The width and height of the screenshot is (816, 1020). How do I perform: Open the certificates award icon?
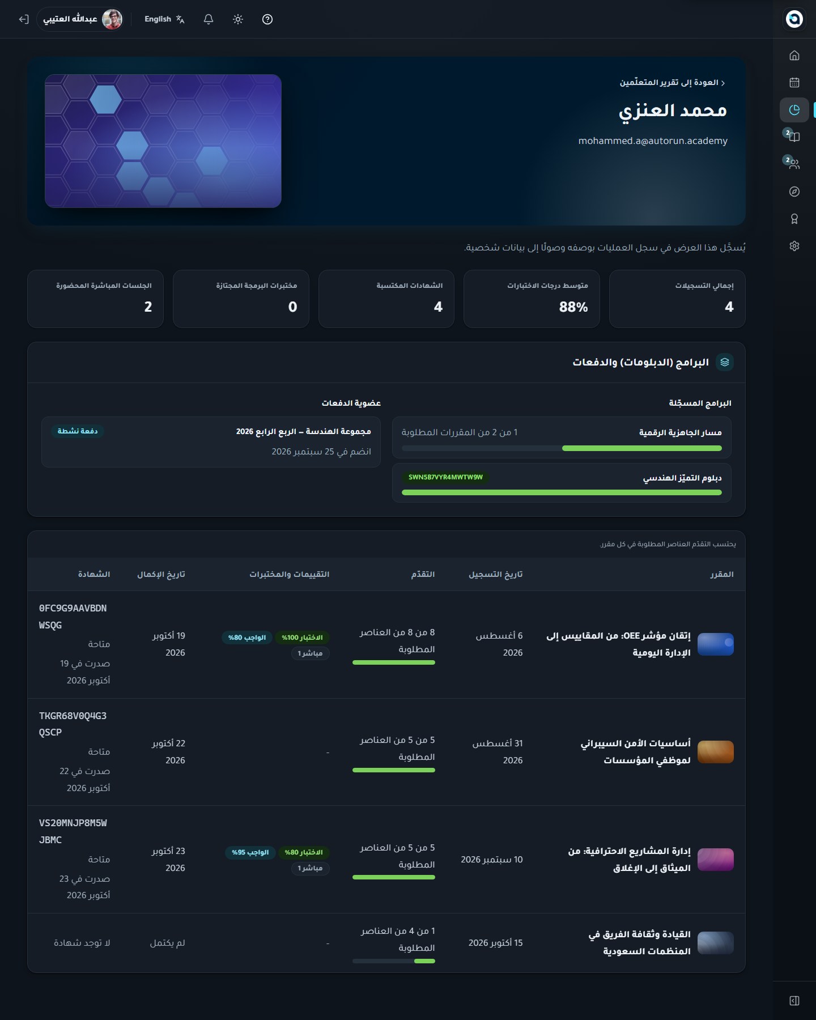coord(794,219)
